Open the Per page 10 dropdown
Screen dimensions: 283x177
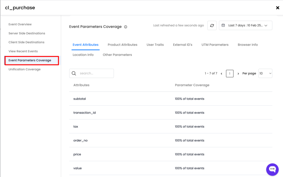pos(265,73)
